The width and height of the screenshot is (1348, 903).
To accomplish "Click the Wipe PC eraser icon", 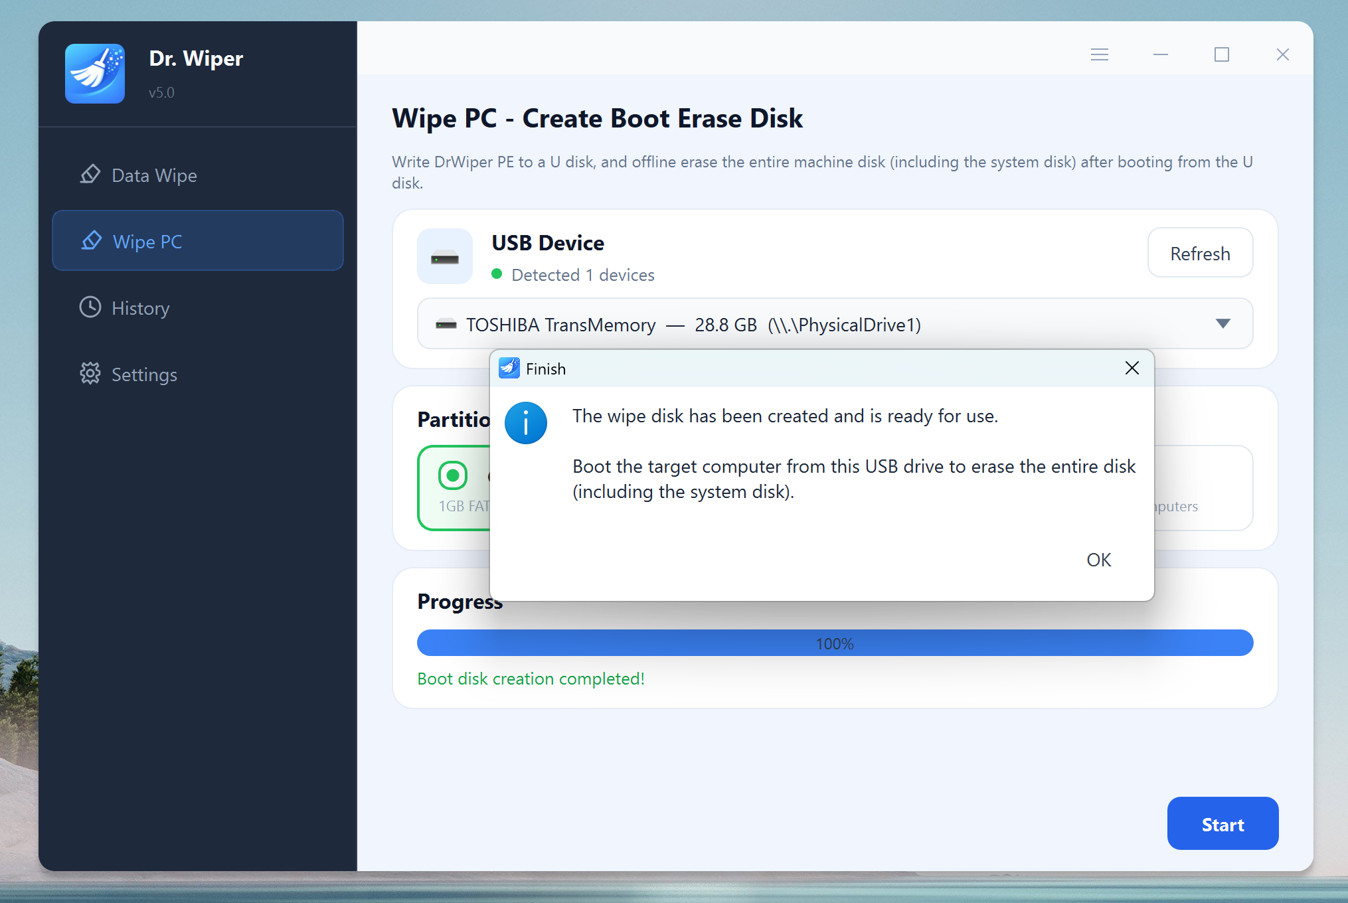I will [x=92, y=241].
